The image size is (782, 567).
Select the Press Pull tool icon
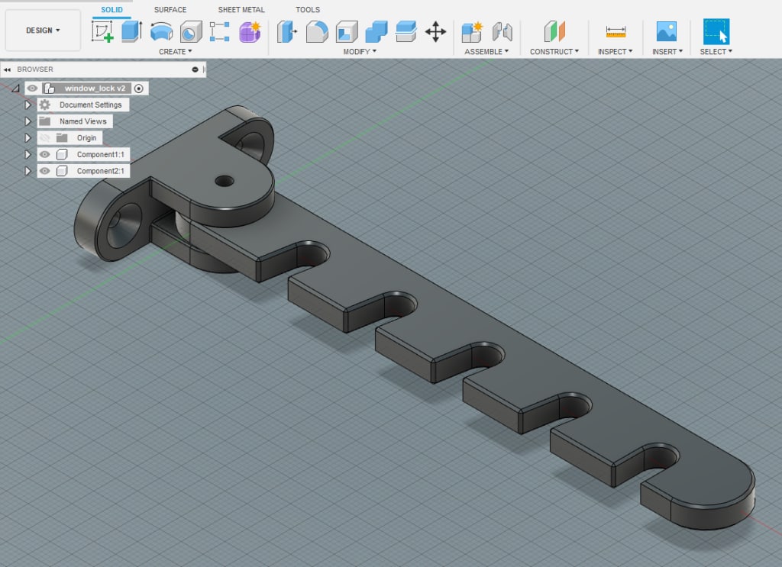(287, 31)
